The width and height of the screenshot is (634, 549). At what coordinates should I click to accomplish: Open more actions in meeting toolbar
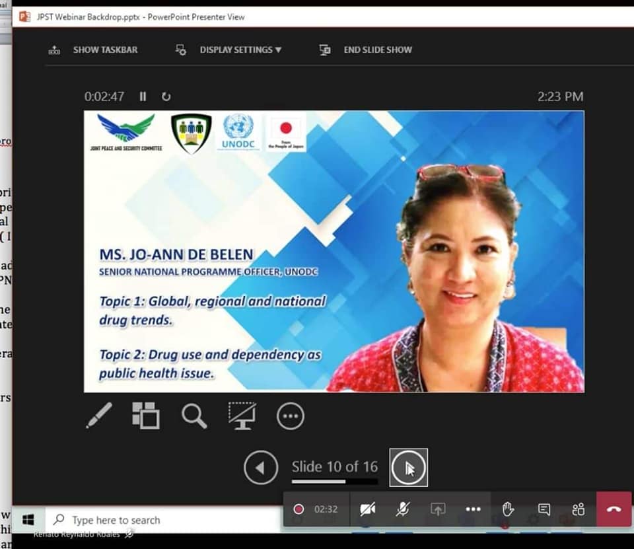(x=473, y=509)
